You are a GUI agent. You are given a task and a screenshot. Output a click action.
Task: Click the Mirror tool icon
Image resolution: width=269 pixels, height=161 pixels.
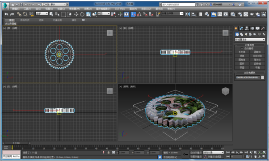click(188, 14)
